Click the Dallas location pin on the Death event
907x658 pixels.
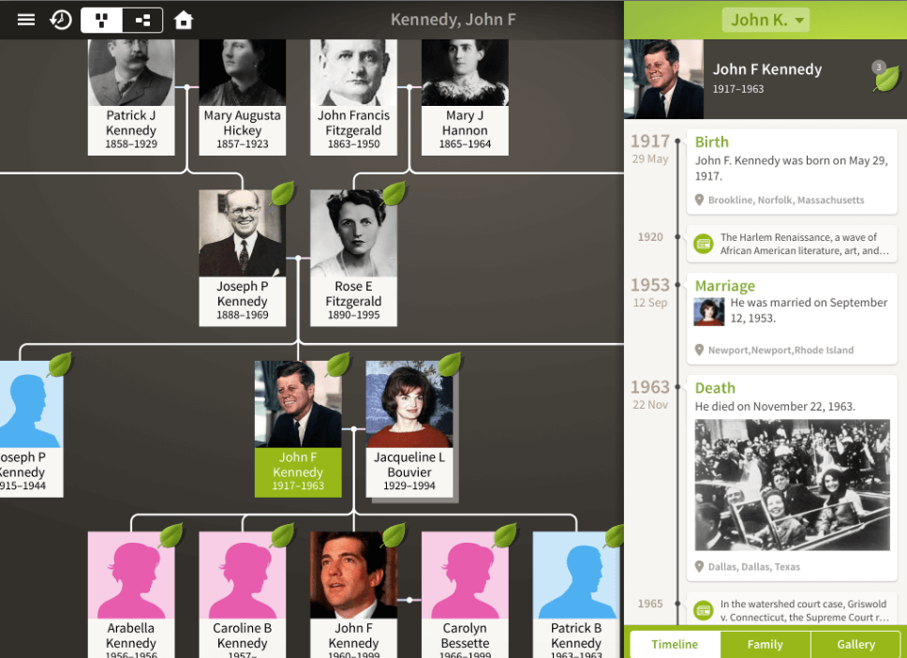[699, 566]
